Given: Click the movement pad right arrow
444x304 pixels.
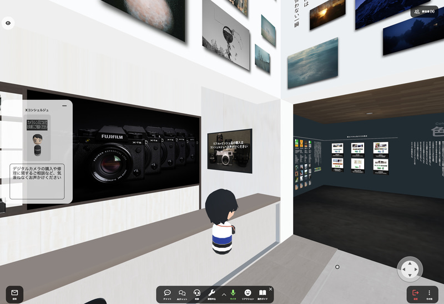Looking at the screenshot, I should [416, 270].
